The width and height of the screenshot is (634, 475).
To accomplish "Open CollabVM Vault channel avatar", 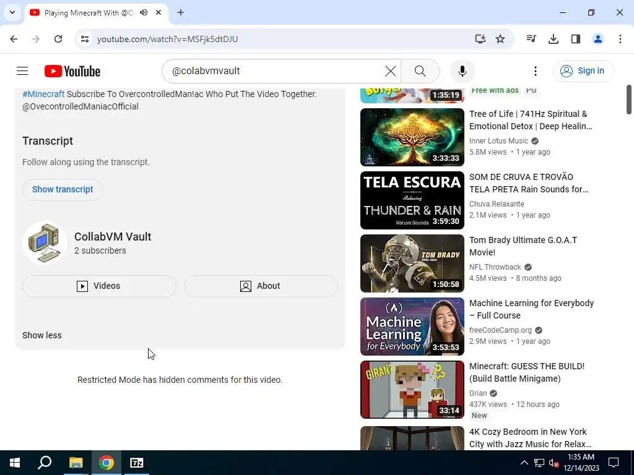I will point(45,242).
